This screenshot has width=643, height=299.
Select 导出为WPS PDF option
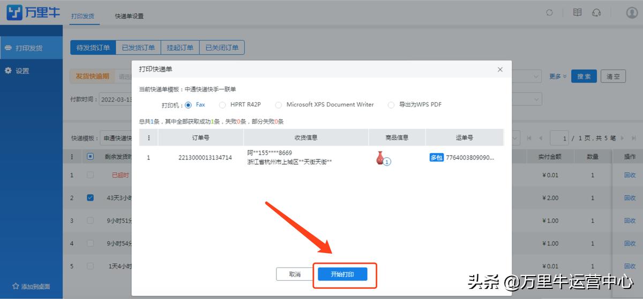pyautogui.click(x=391, y=105)
